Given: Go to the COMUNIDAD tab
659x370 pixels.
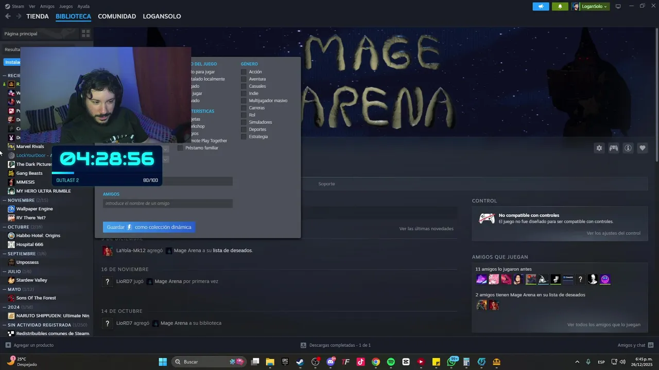Looking at the screenshot, I should click(117, 16).
